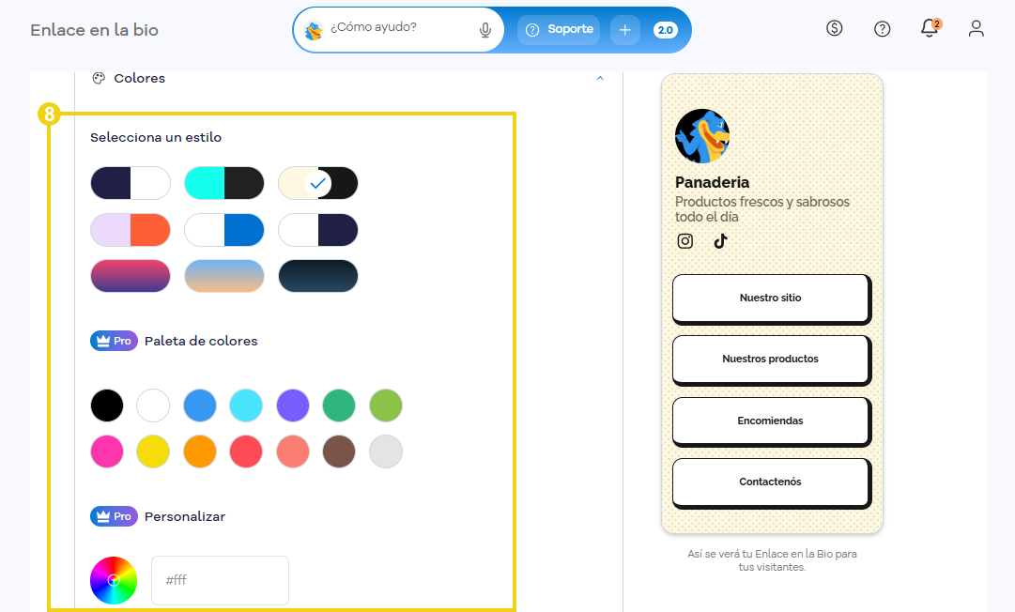
Task: Select the cream and black checked style
Action: 318,183
